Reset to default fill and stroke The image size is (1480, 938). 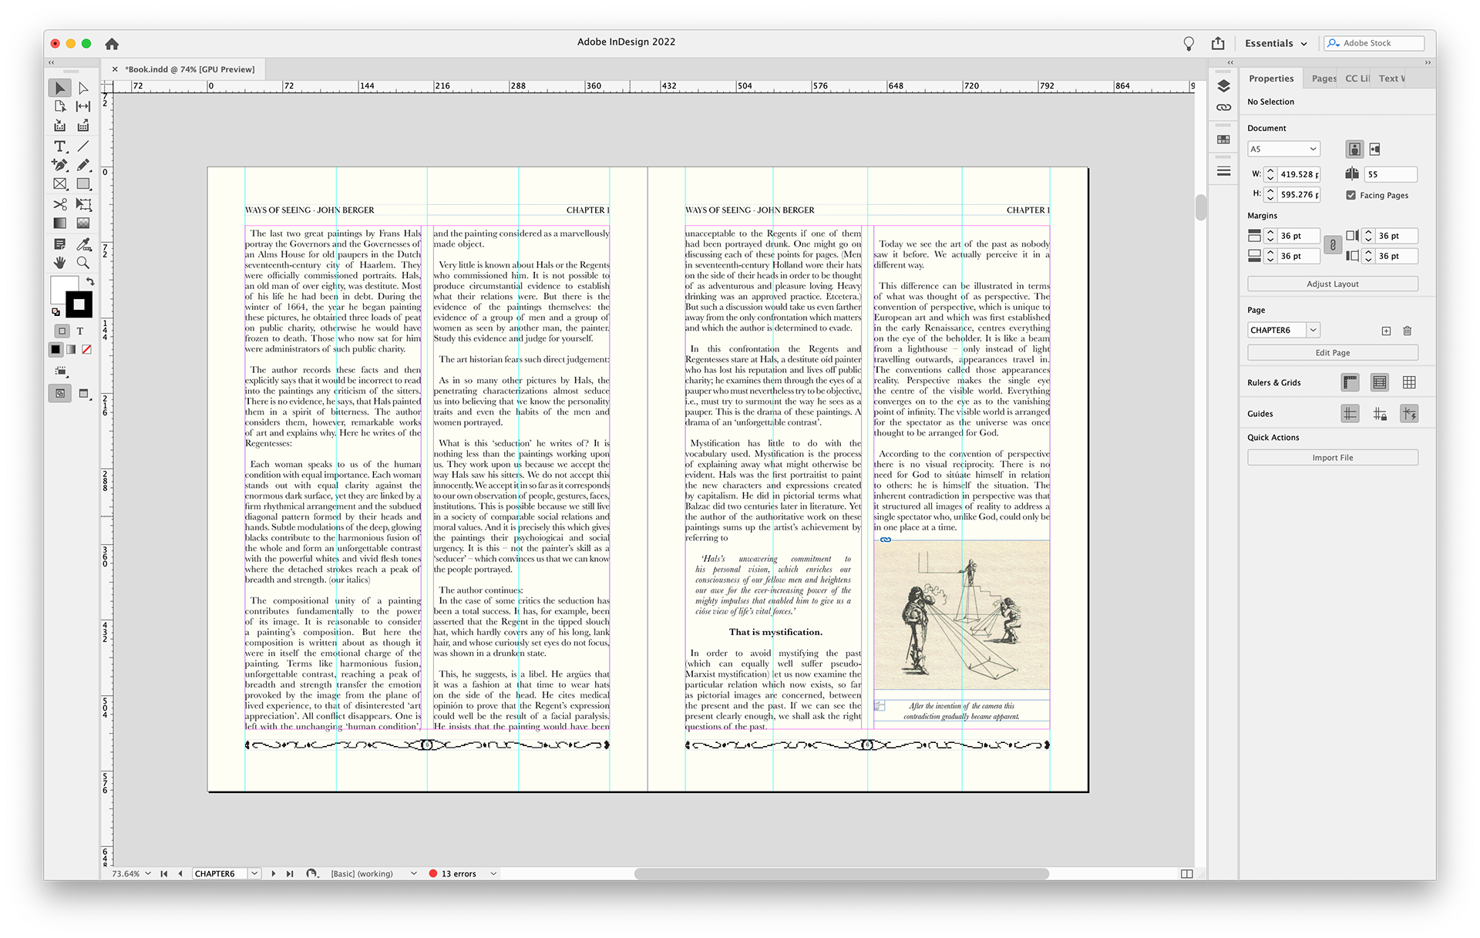[55, 312]
